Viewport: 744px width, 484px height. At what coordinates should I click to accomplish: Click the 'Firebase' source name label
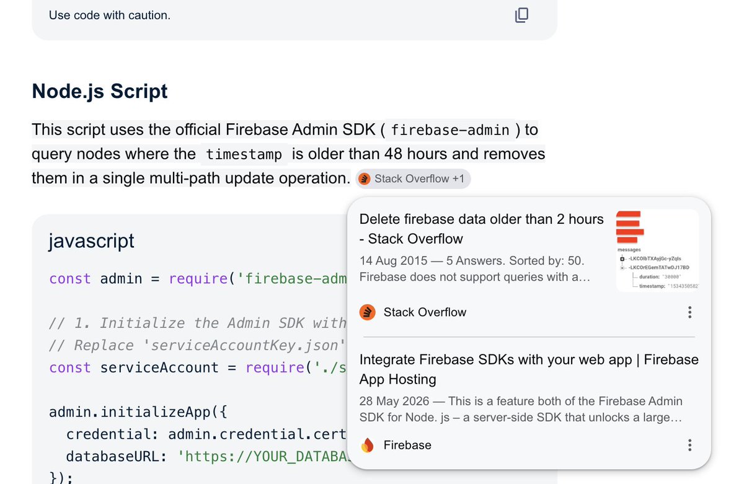407,445
